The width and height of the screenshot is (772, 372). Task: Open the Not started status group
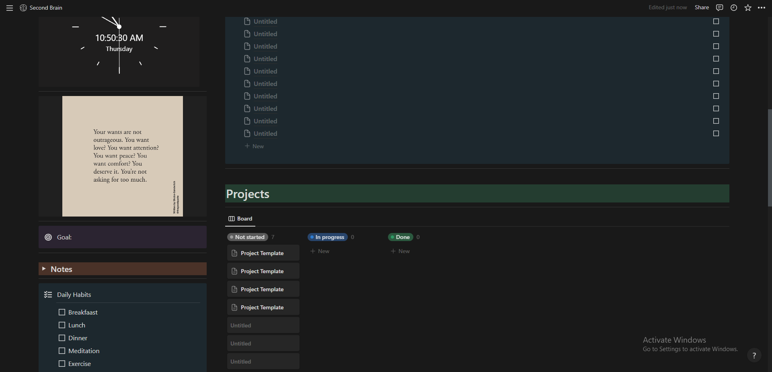[x=247, y=237]
